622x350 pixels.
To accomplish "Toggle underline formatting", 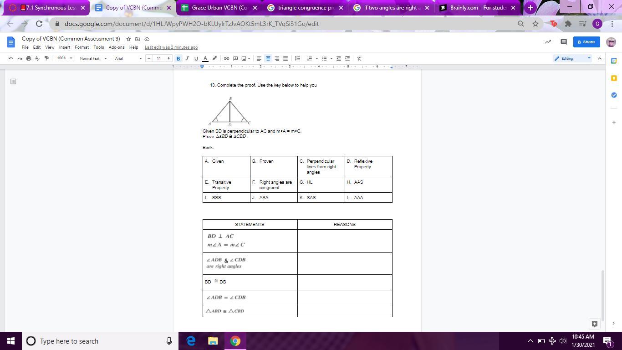I will [196, 58].
